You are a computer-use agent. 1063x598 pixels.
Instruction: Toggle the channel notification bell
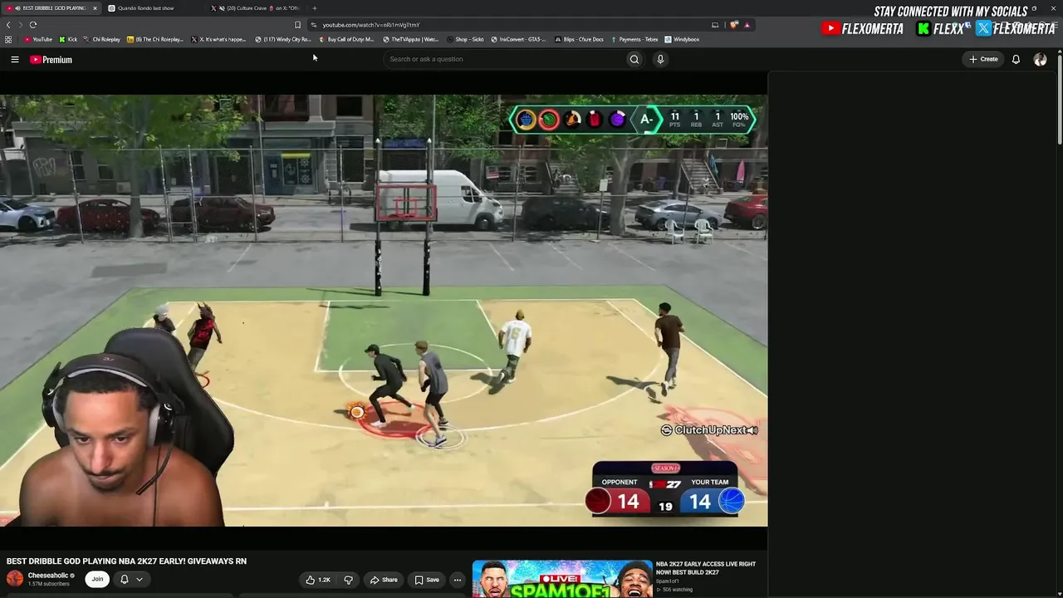coord(125,579)
